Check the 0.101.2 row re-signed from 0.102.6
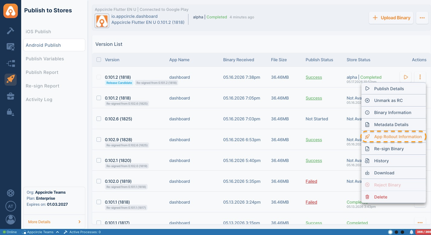The width and height of the screenshot is (431, 235). 99,98
